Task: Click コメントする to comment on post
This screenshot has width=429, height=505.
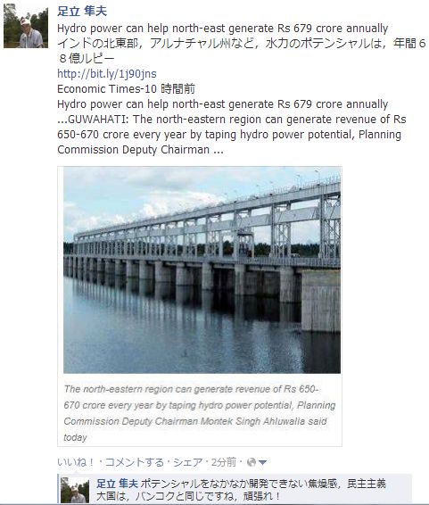Action: (x=135, y=462)
